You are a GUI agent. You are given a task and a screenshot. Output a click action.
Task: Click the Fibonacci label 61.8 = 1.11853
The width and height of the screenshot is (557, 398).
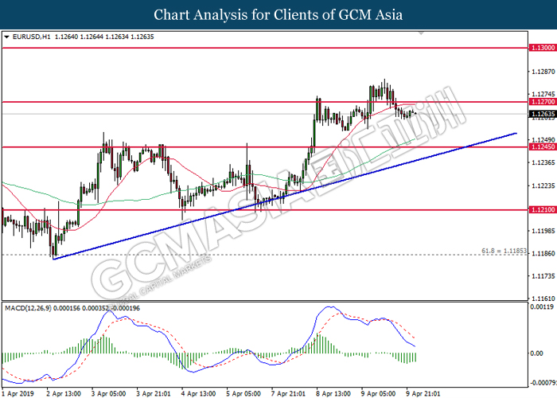(504, 251)
